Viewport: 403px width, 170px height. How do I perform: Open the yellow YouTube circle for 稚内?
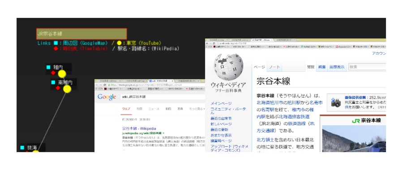[x=62, y=74]
